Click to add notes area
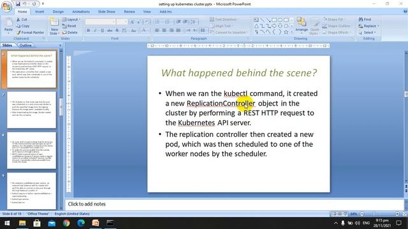408x229 pixels. point(234,204)
